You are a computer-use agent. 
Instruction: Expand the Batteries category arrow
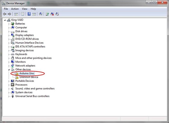click(9, 24)
